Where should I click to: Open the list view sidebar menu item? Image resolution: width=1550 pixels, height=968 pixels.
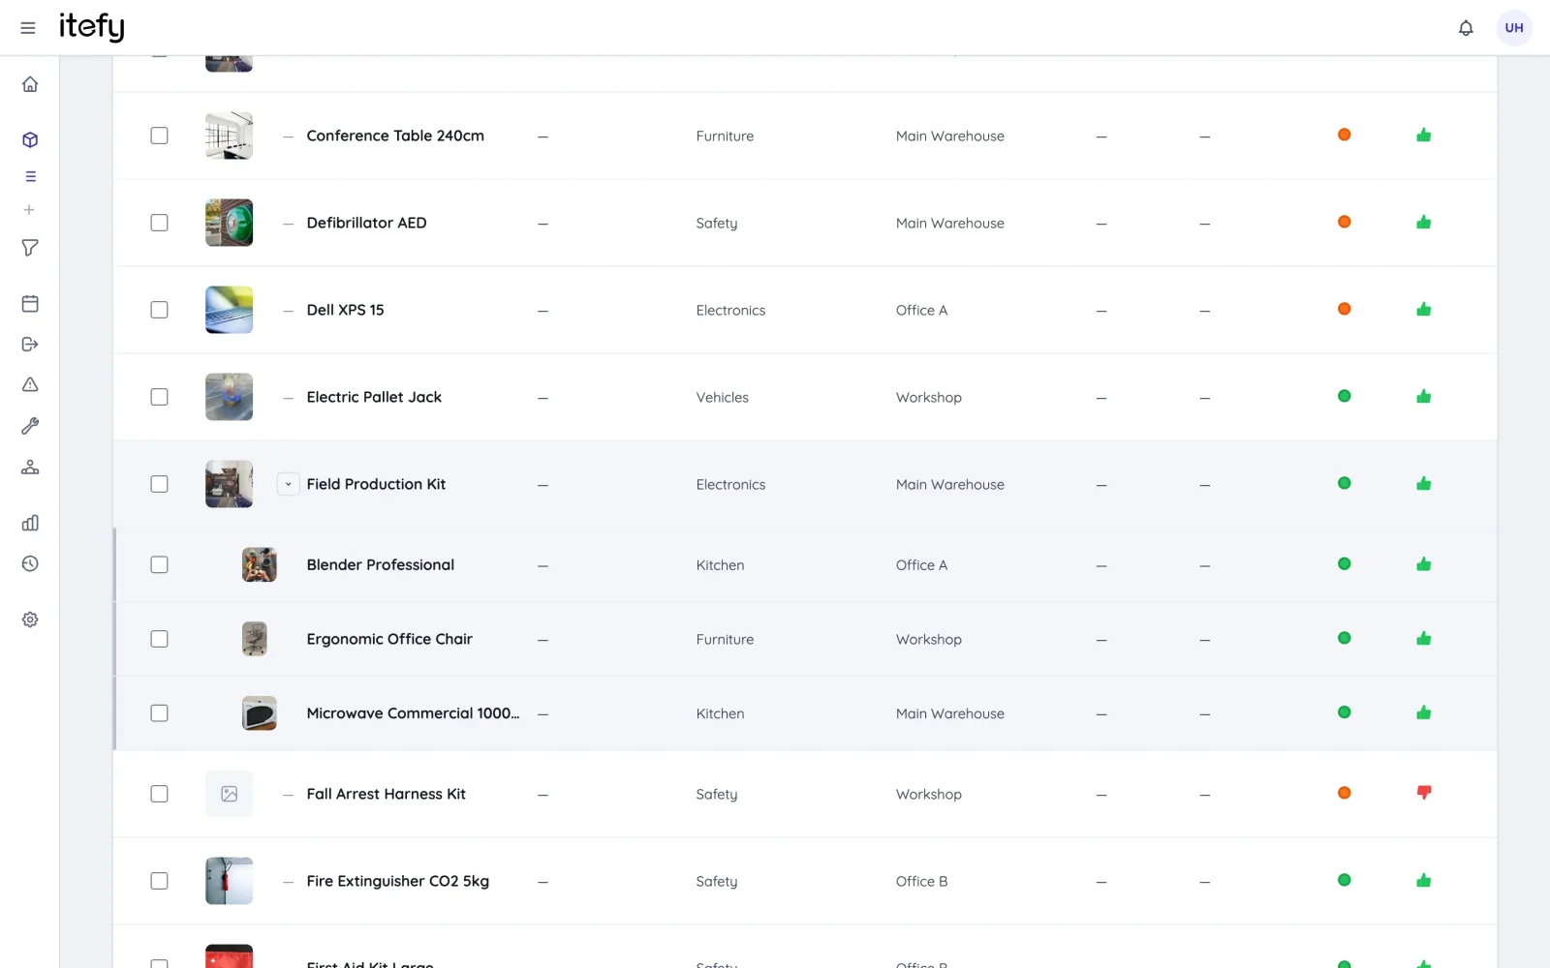[30, 176]
